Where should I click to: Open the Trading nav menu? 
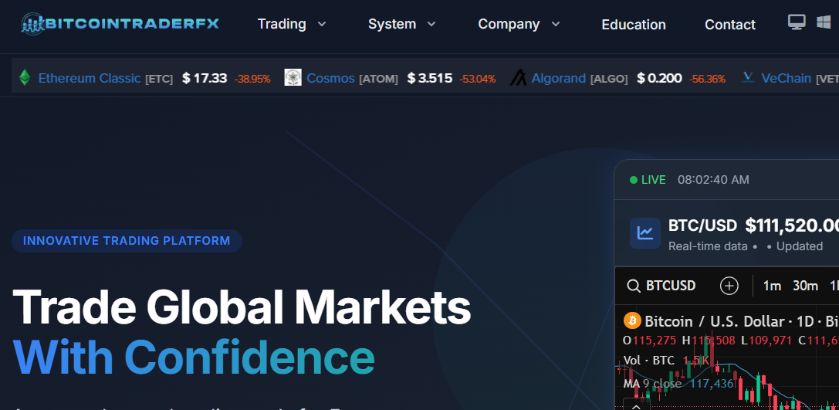[282, 24]
